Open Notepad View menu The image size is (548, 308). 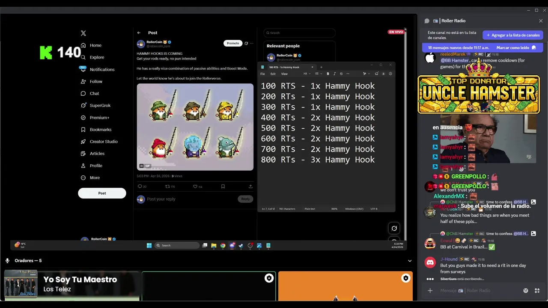point(284,74)
